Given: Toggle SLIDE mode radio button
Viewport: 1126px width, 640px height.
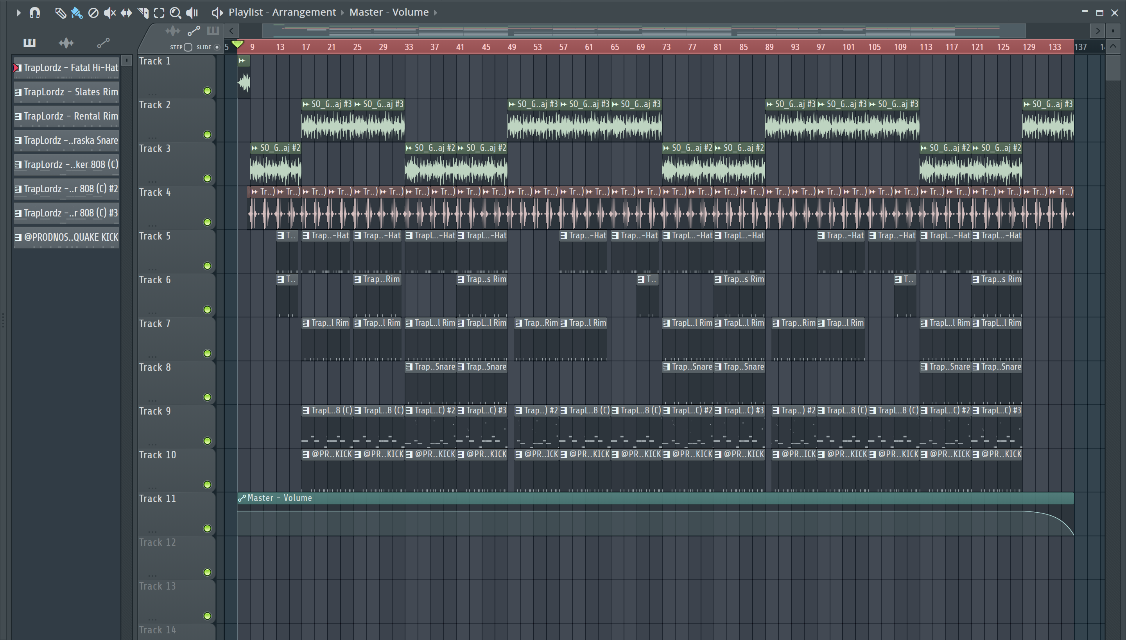Looking at the screenshot, I should point(217,48).
